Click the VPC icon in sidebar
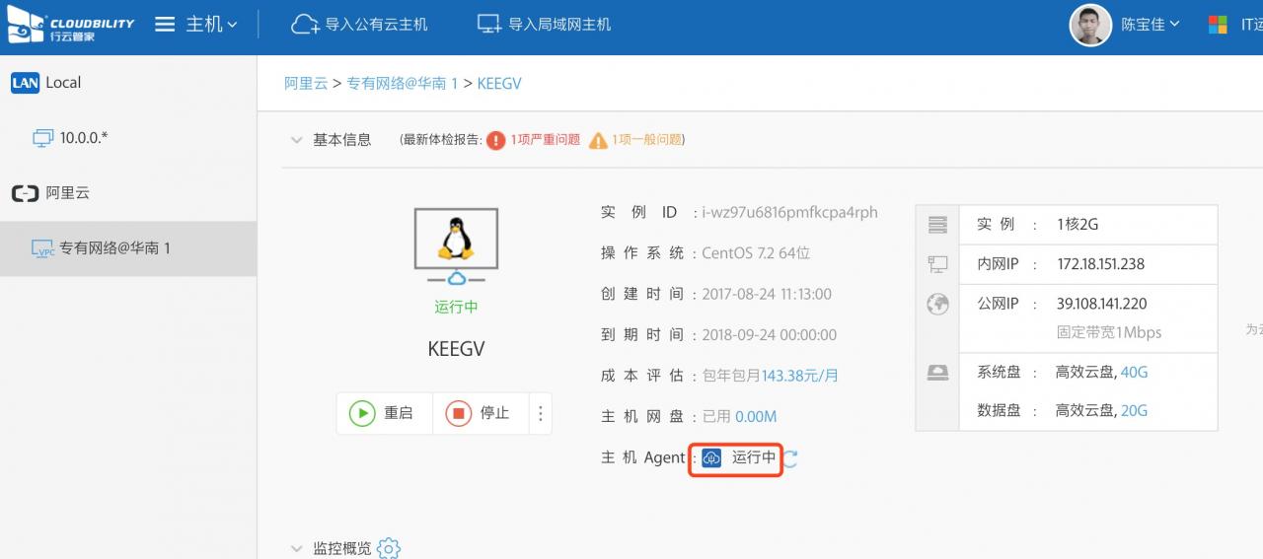The width and height of the screenshot is (1263, 559). pyautogui.click(x=42, y=248)
